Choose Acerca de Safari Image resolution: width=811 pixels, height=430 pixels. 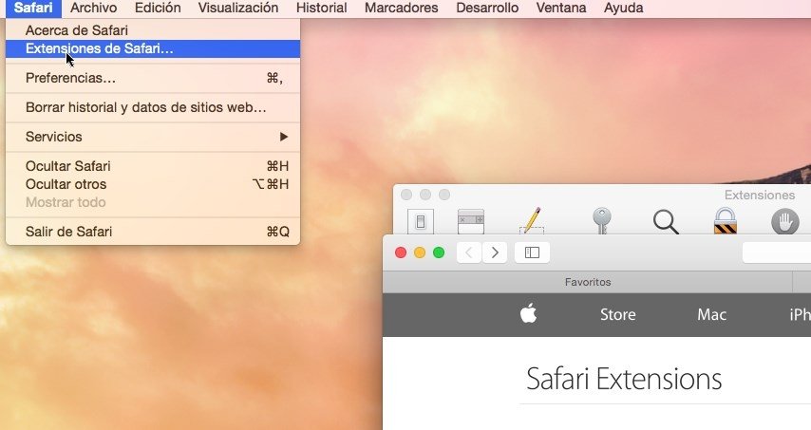tap(153, 30)
